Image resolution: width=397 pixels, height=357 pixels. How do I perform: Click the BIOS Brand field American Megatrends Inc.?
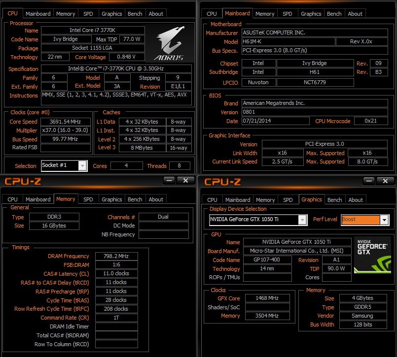pyautogui.click(x=315, y=103)
